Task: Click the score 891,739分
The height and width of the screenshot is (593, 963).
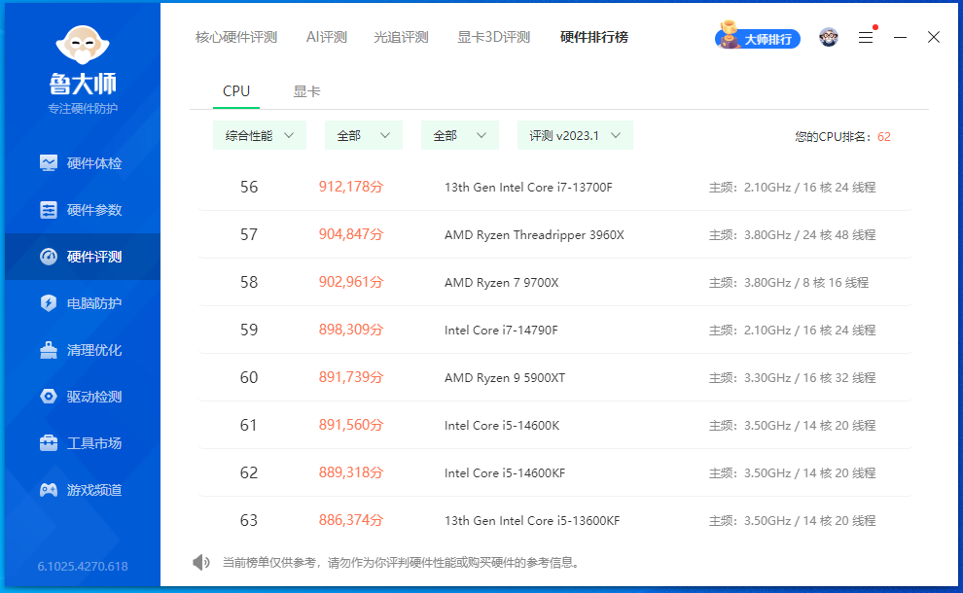Action: (351, 377)
